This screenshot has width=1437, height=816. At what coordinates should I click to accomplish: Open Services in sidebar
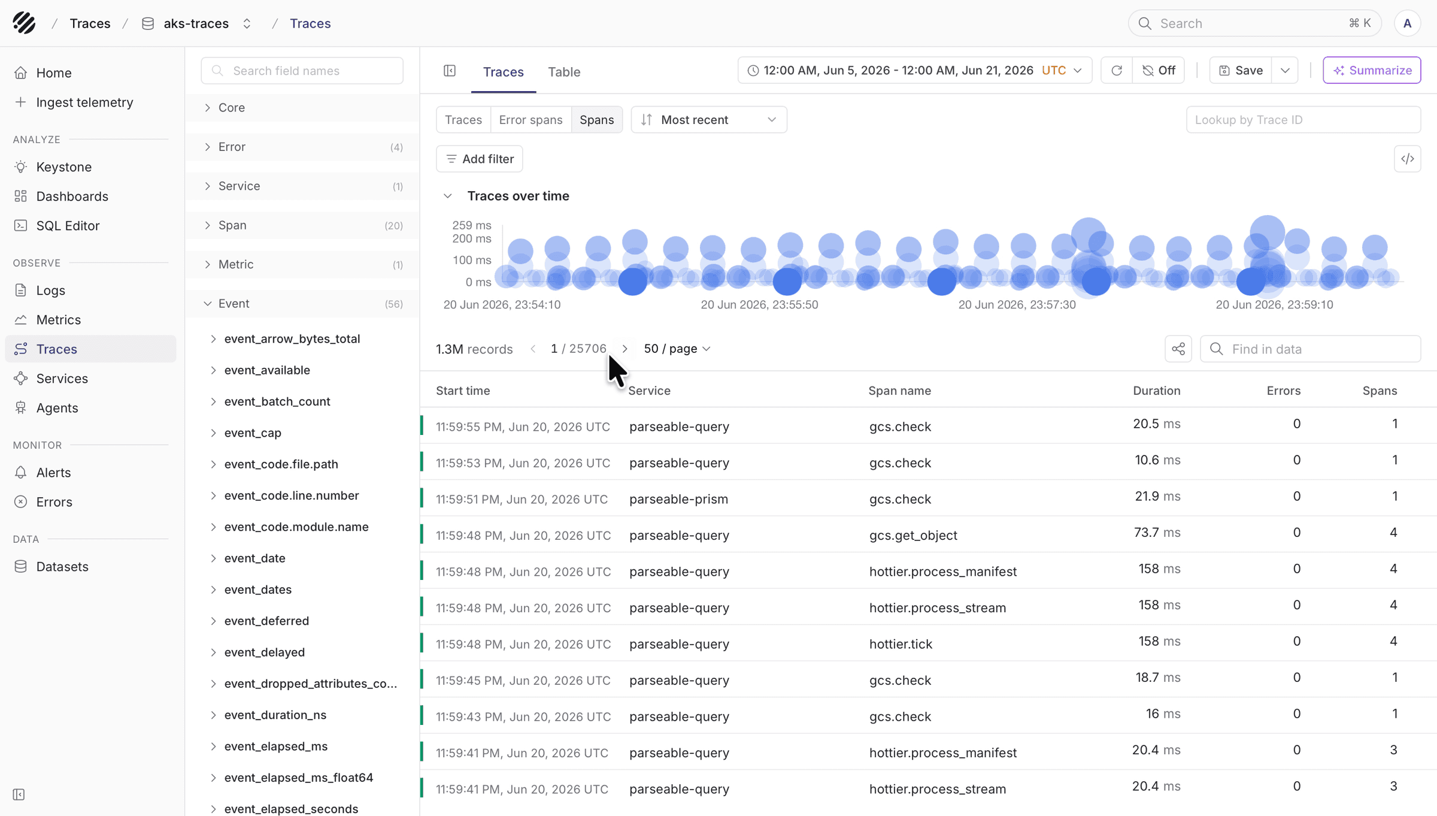(x=90, y=378)
